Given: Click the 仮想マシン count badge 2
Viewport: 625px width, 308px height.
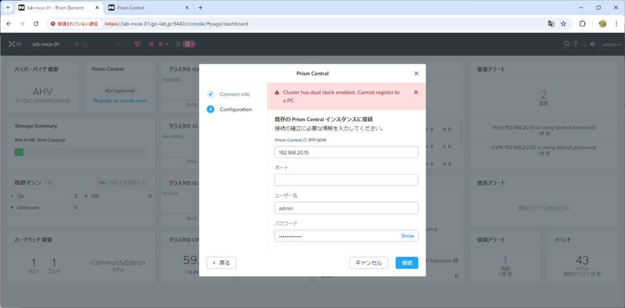Looking at the screenshot, I should 49,183.
